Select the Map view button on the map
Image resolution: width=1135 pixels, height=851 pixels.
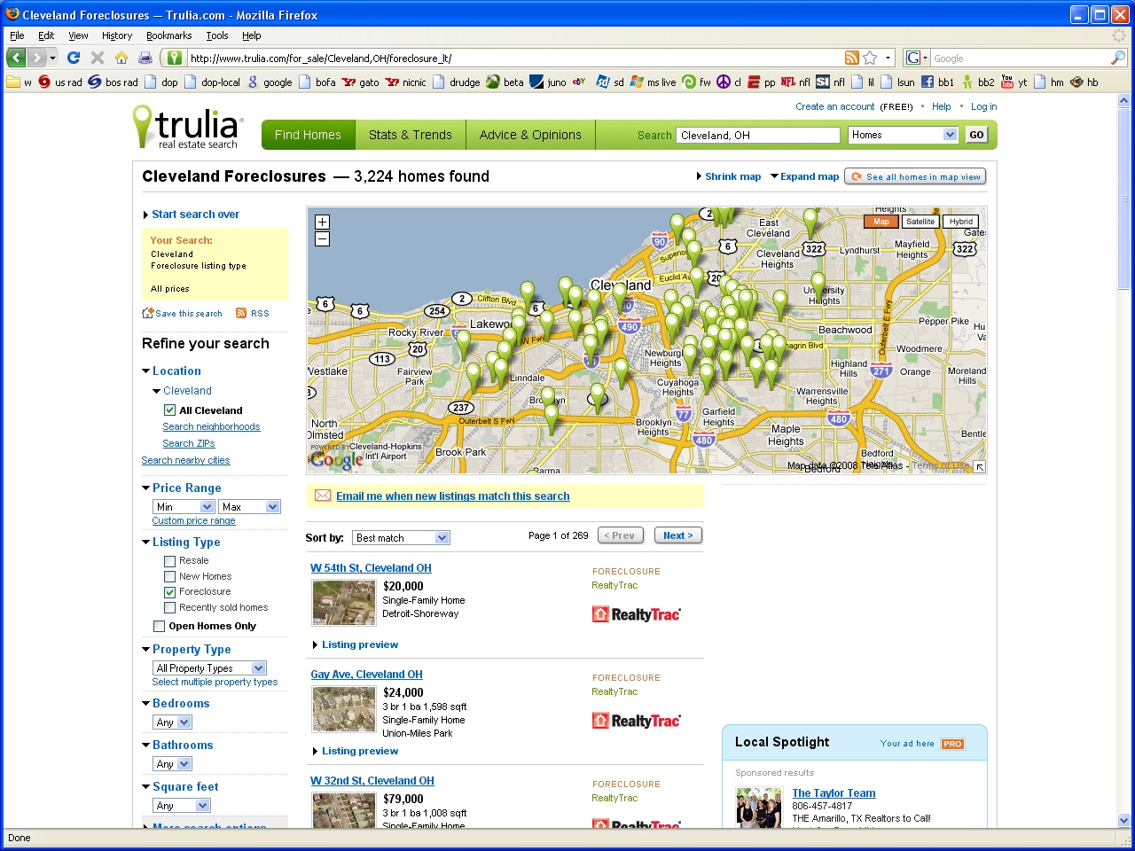click(881, 222)
